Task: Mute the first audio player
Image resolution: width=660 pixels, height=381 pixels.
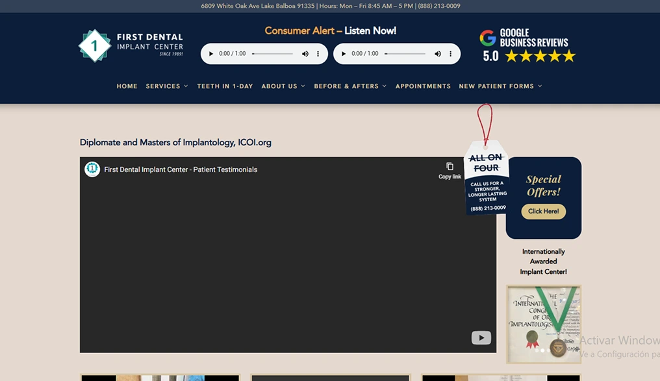Action: 305,54
